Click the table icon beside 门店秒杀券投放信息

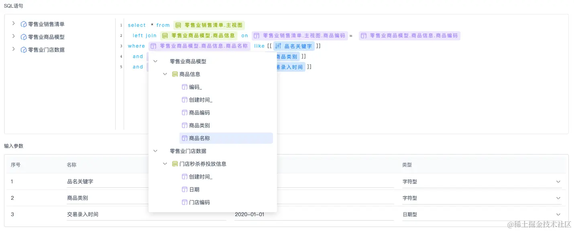175,164
